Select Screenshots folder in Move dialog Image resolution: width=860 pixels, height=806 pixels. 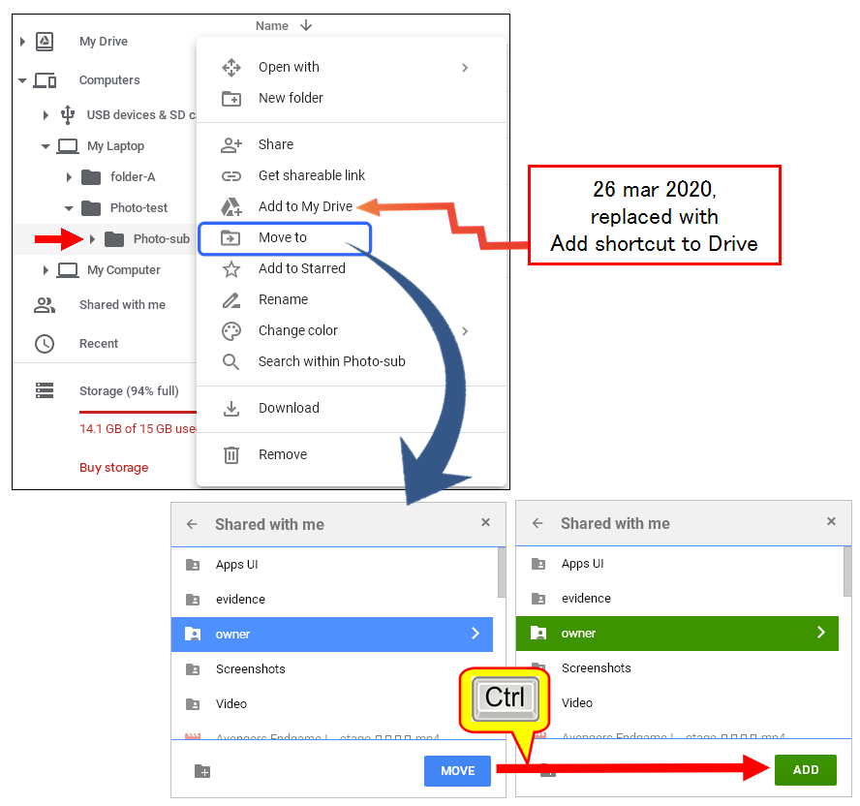332,668
